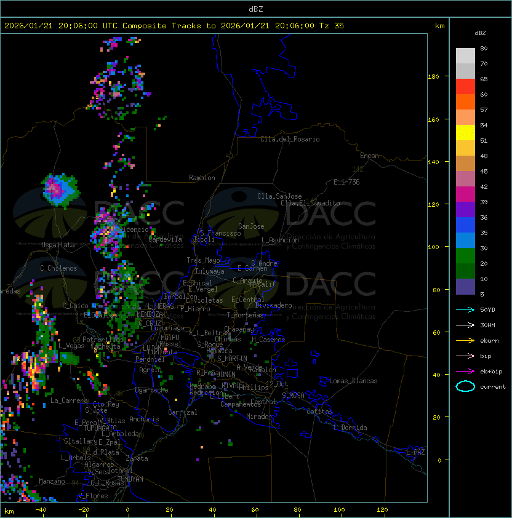The height and width of the screenshot is (518, 512).
Task: Click the 'E_1-736' map label
Action: point(346,182)
